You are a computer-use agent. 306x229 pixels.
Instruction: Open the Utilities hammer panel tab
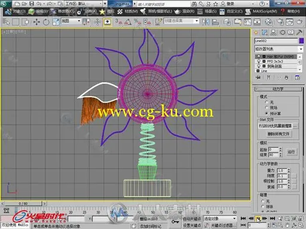299,32
